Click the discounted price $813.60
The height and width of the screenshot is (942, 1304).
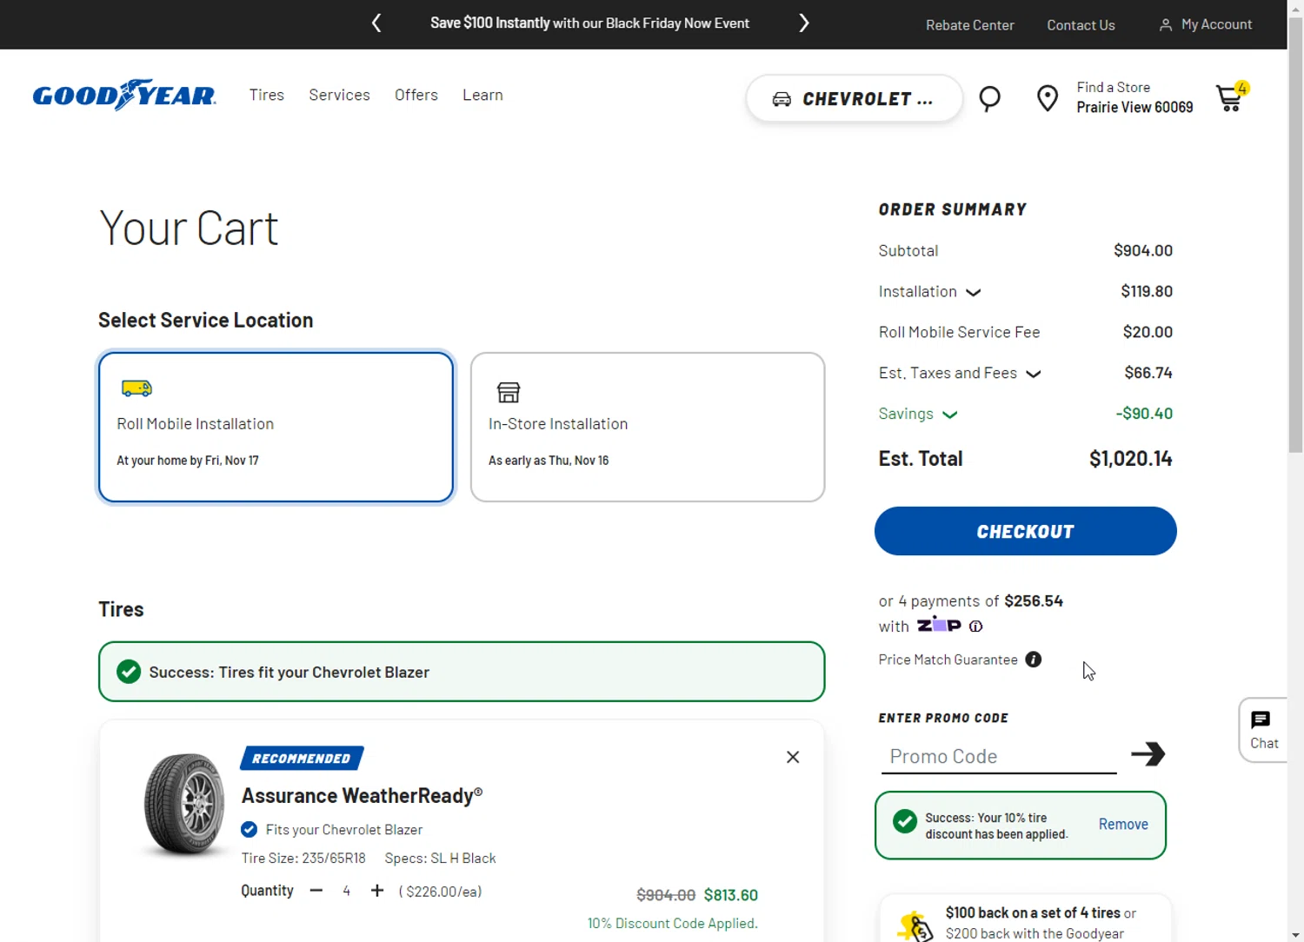pos(731,895)
